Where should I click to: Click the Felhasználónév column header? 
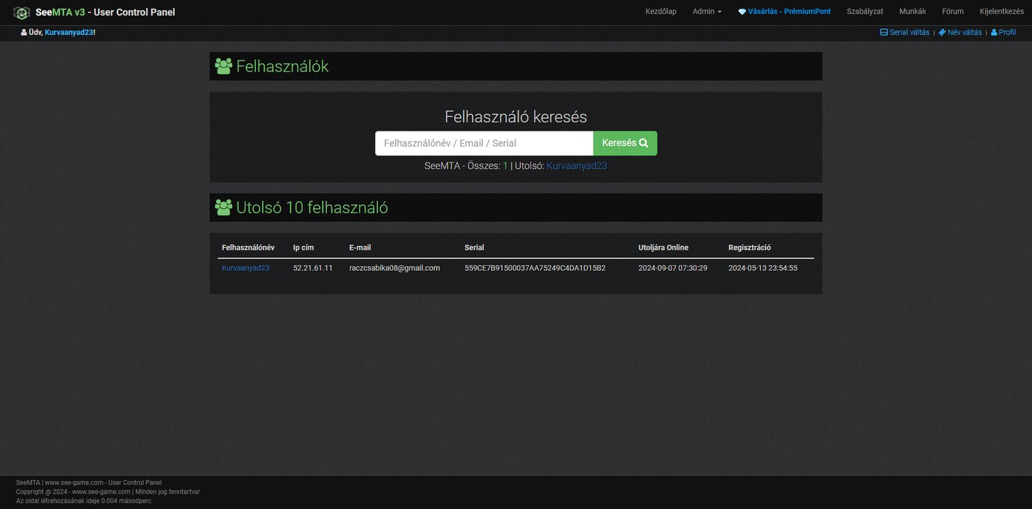tap(248, 248)
